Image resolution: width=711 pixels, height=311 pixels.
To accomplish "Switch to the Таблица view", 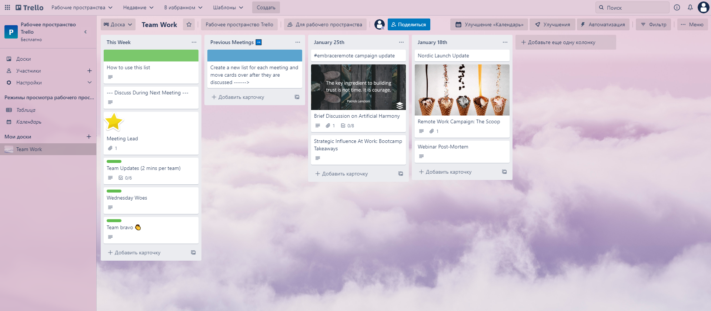I will point(26,110).
